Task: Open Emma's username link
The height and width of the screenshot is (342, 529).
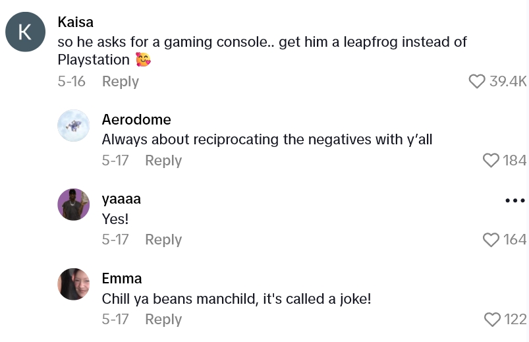Action: click(x=122, y=278)
